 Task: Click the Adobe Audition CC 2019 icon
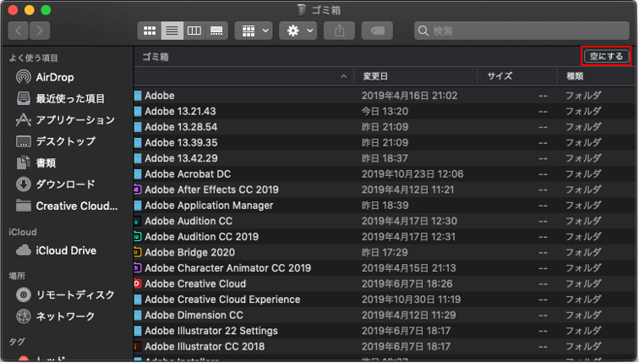pos(138,237)
